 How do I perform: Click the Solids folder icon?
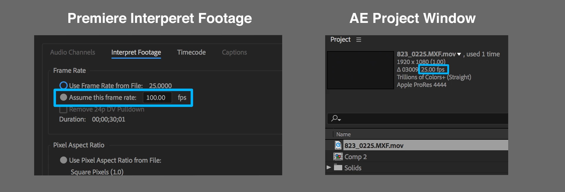pos(338,168)
